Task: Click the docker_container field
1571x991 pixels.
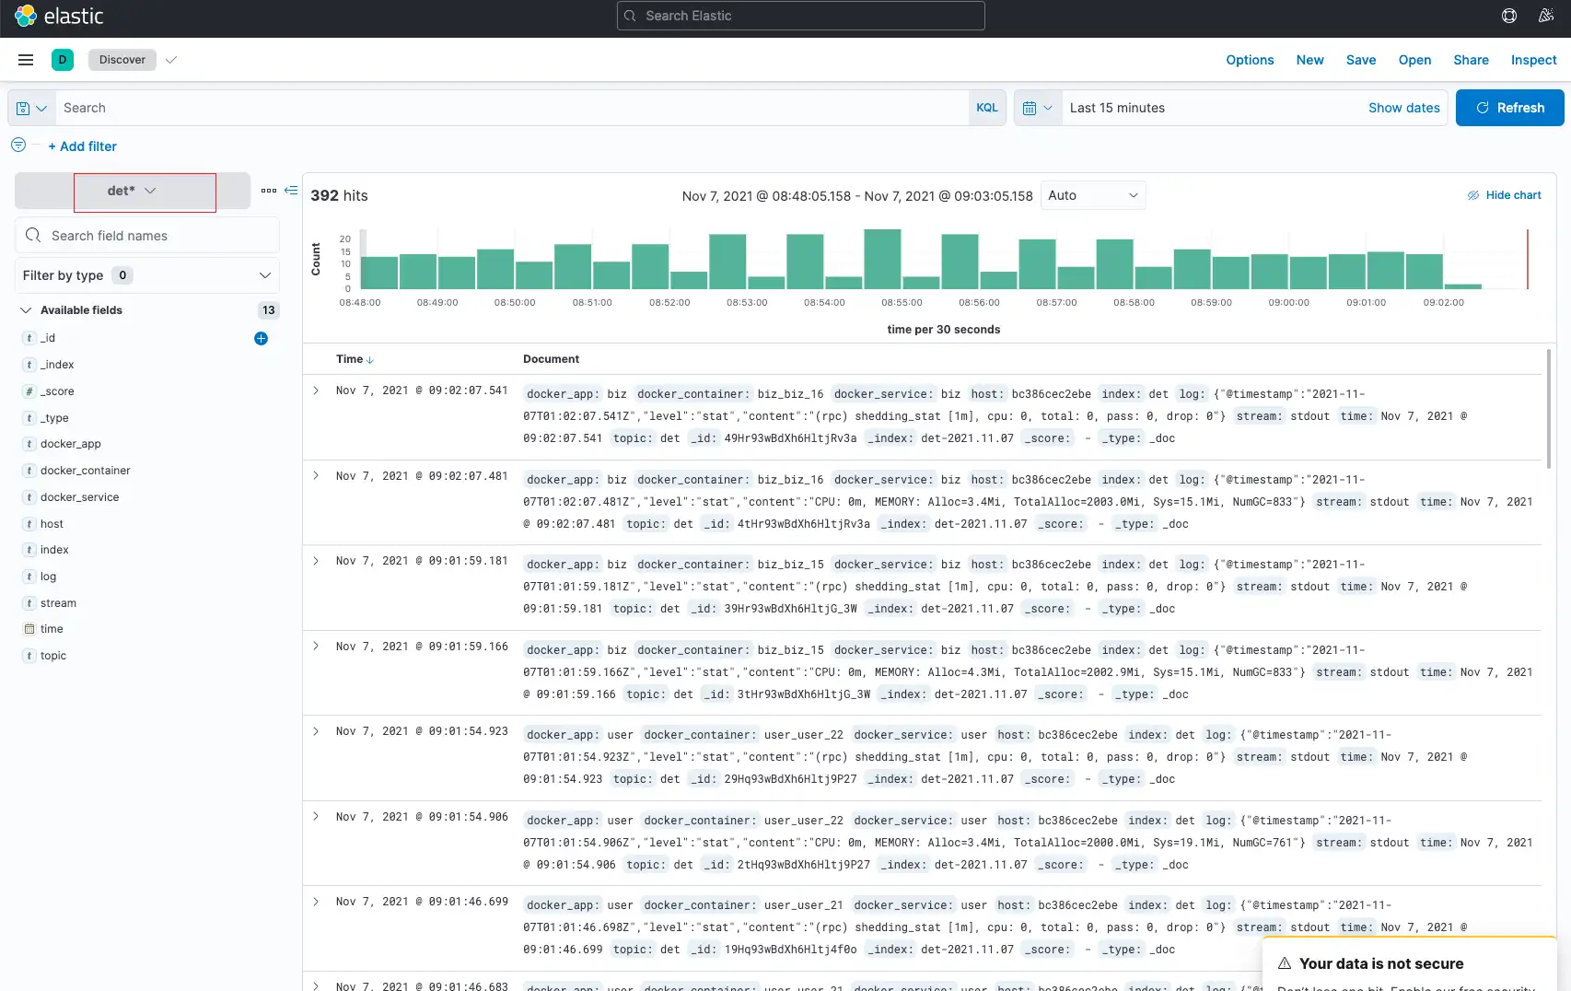Action: click(86, 471)
